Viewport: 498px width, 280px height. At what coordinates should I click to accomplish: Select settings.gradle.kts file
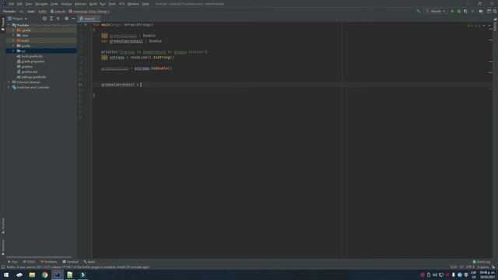(x=31, y=77)
